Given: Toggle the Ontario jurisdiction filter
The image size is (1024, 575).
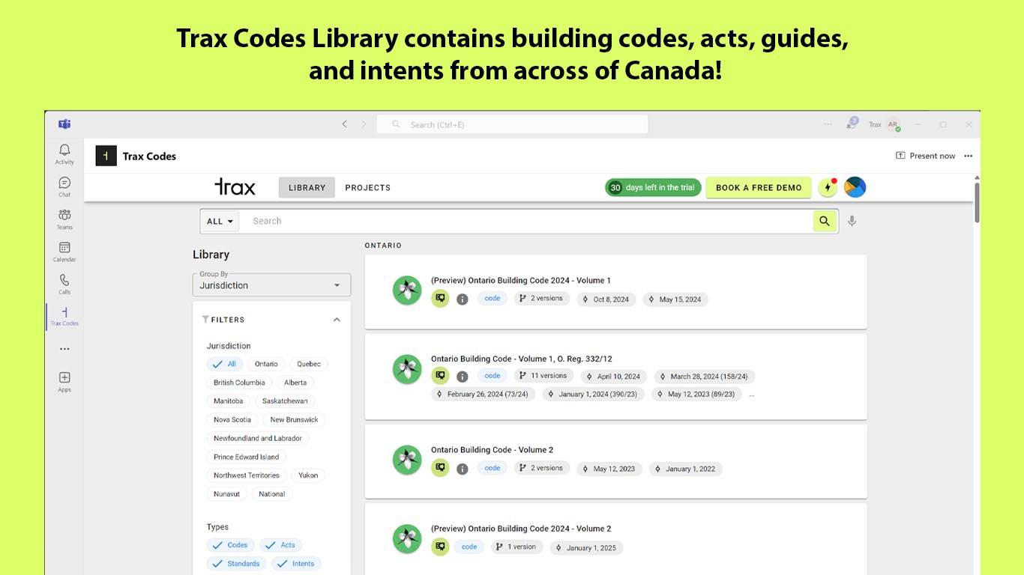Looking at the screenshot, I should coord(266,364).
